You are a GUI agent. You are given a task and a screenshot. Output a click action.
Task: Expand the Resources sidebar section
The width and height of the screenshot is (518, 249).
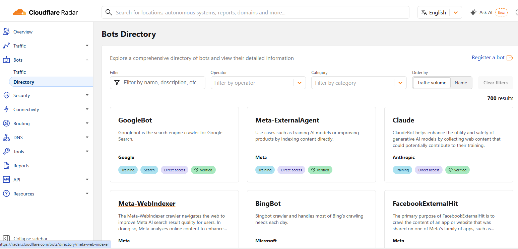point(87,194)
